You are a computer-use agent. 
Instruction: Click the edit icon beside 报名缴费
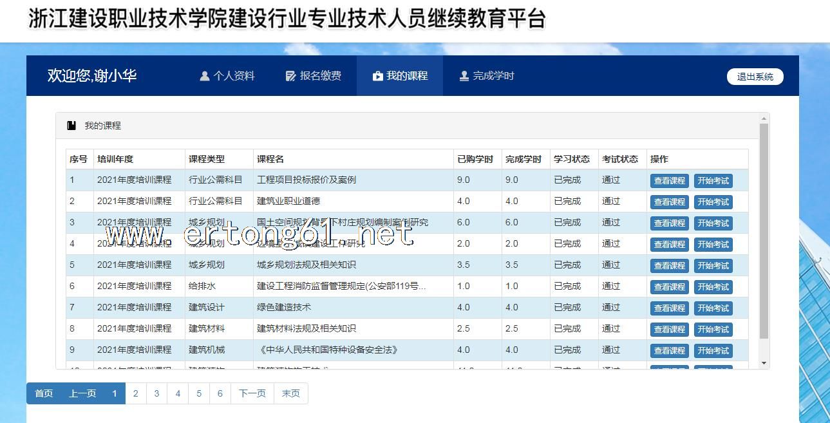pos(291,76)
